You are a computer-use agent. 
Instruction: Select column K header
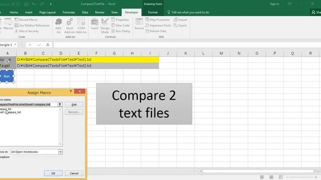click(x=186, y=53)
